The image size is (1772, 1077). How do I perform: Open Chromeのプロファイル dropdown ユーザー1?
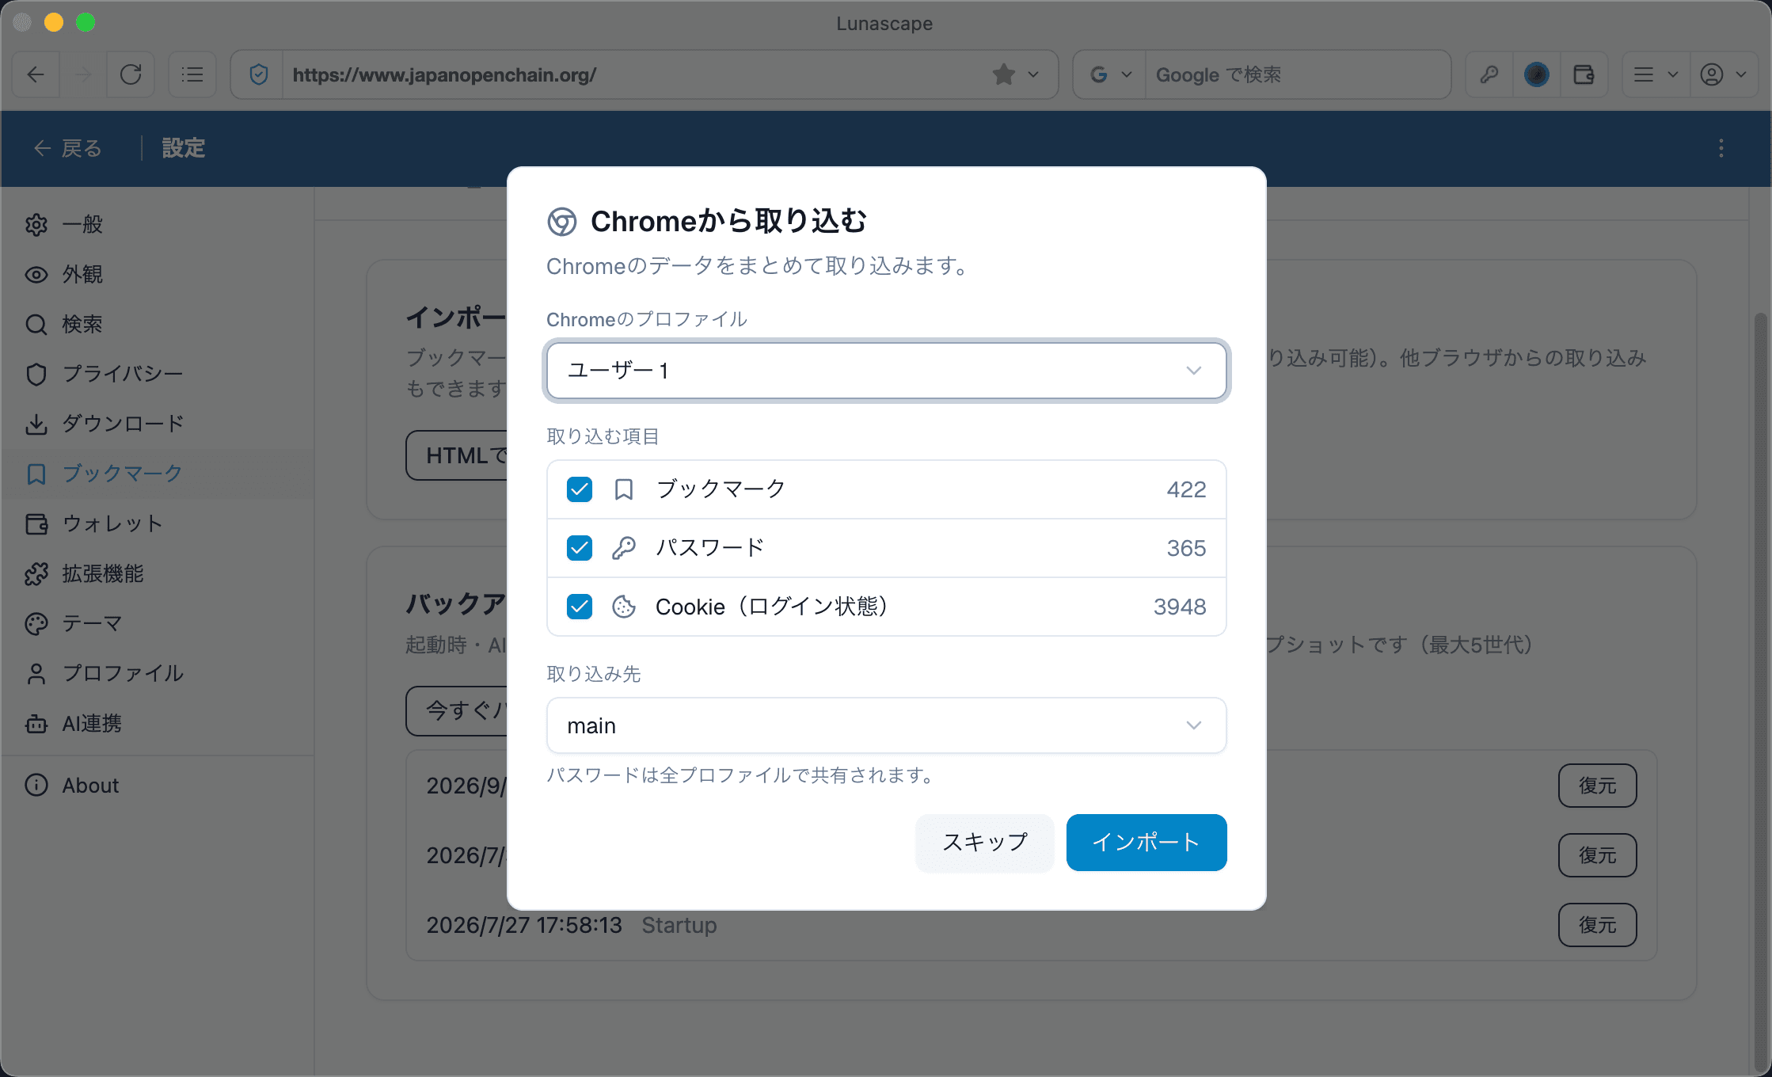point(886,371)
